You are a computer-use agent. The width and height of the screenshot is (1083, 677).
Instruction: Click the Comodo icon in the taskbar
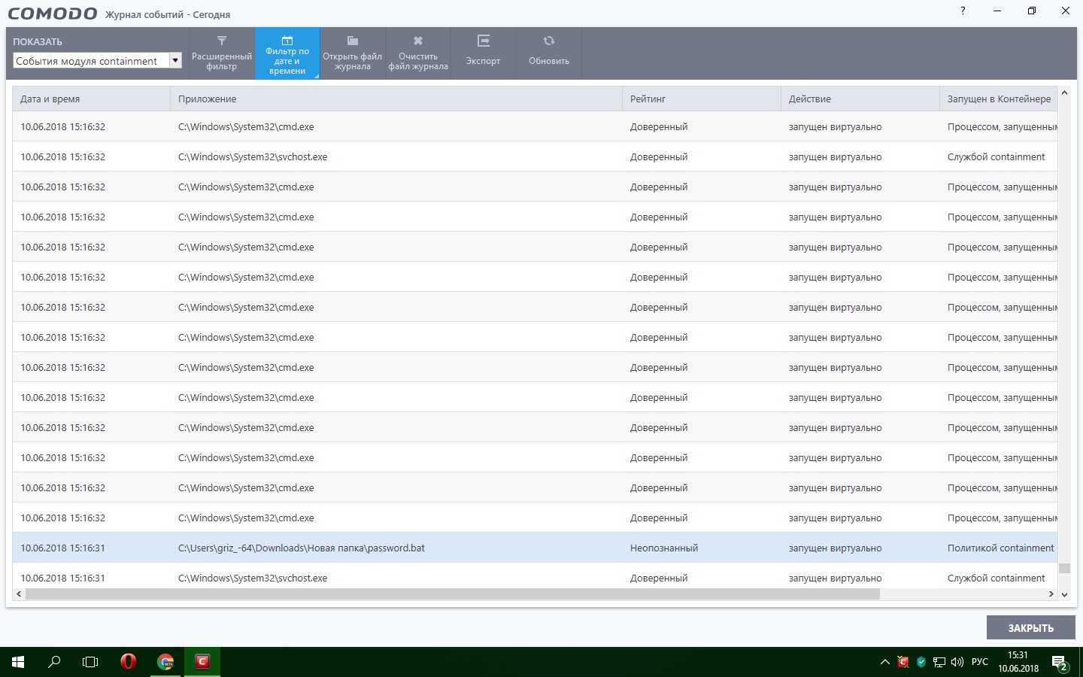(x=202, y=662)
